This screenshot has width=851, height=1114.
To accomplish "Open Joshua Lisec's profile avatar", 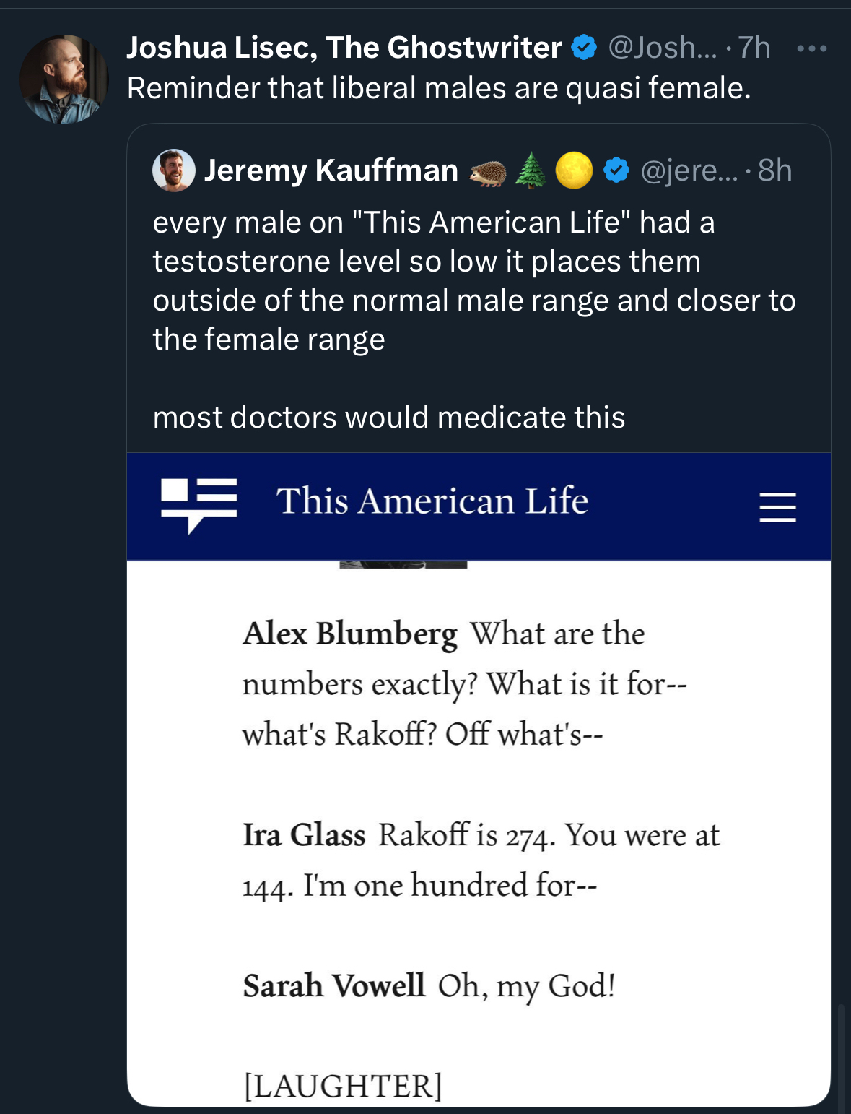I will [64, 79].
